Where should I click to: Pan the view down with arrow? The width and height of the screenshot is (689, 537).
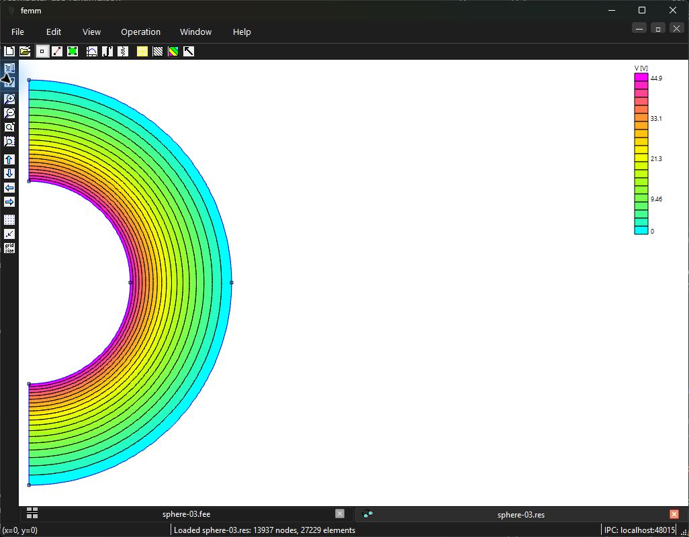pyautogui.click(x=9, y=173)
